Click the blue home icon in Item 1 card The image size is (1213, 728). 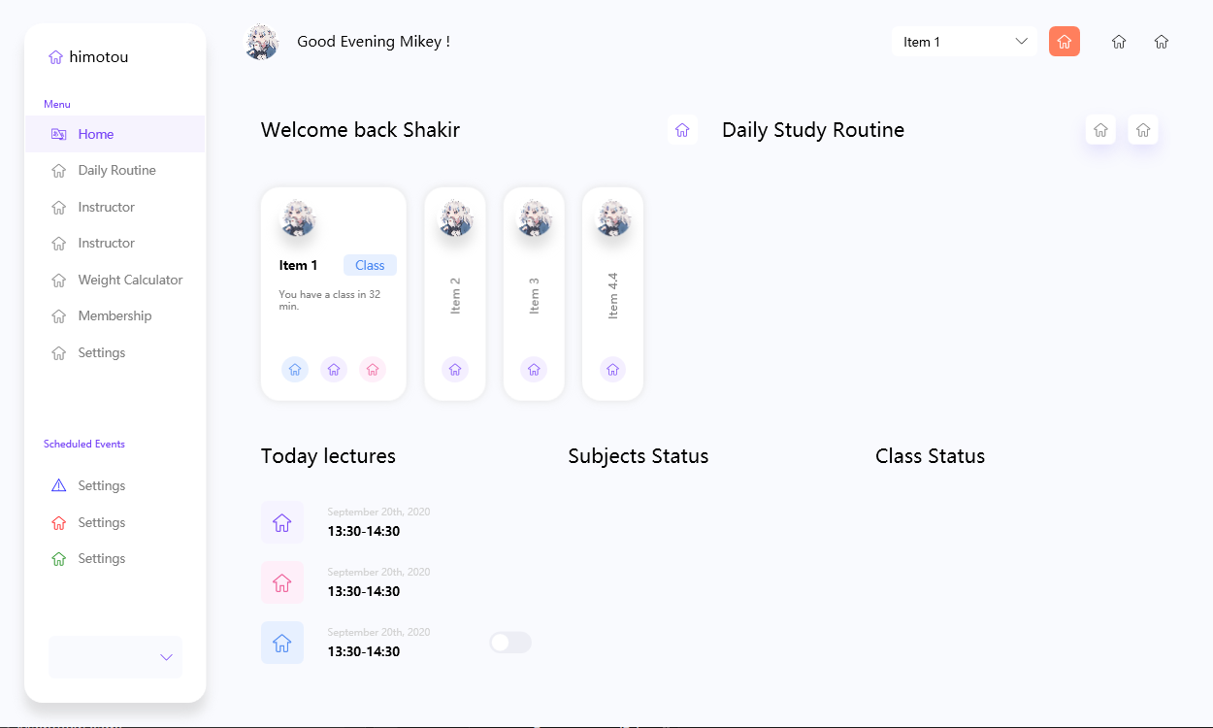[x=295, y=370]
